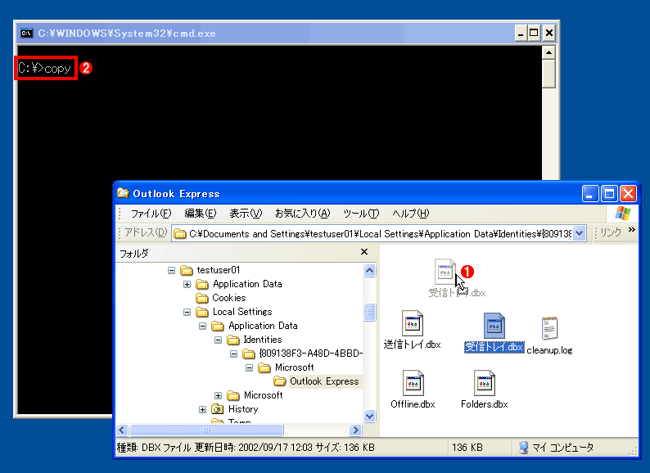Click Outlook Express window title folder icon
This screenshot has height=473, width=650.
point(123,193)
